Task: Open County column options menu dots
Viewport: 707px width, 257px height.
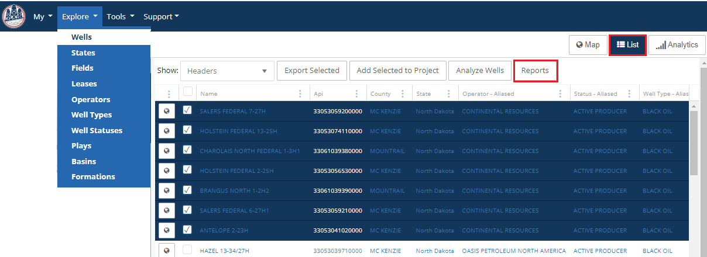Action: [403, 93]
